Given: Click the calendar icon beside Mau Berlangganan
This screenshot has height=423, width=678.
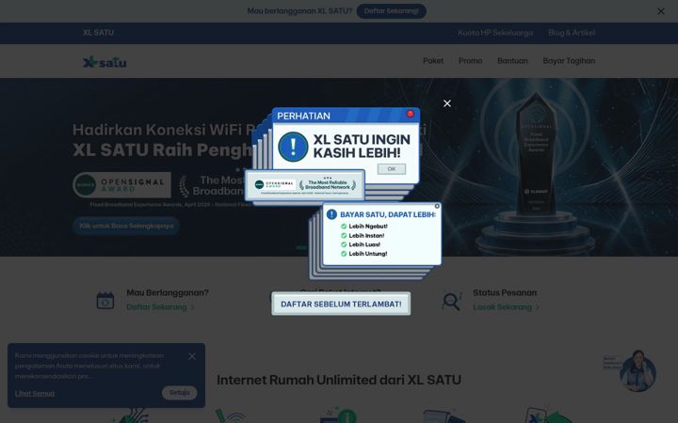Looking at the screenshot, I should 105,301.
